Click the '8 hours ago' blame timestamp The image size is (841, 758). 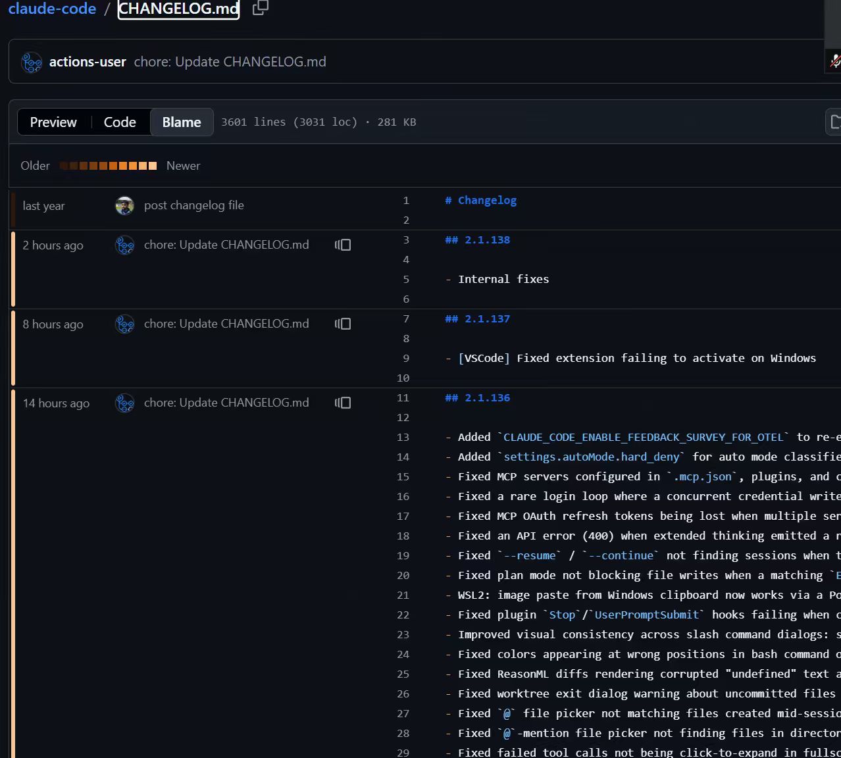point(53,324)
